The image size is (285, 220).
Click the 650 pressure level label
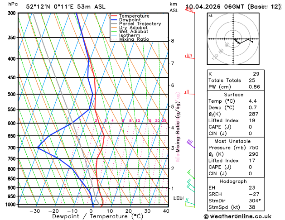point(13,136)
